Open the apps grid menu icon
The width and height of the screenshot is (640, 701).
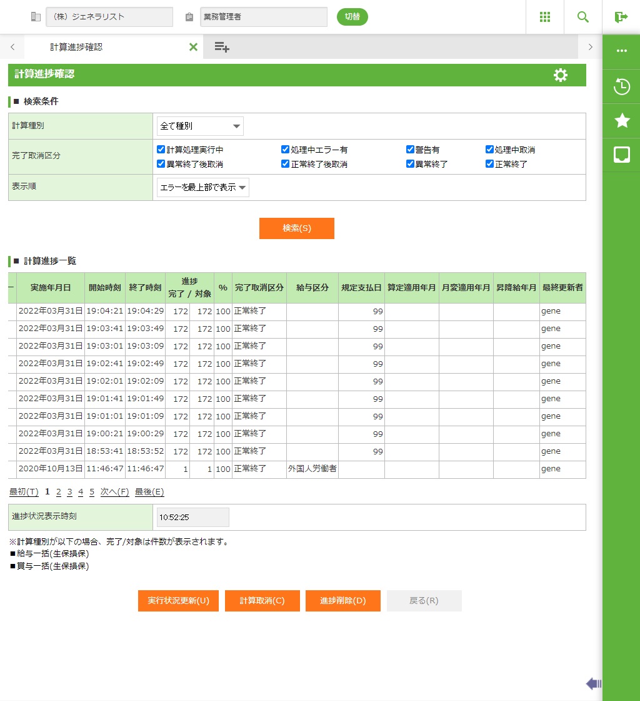(x=545, y=17)
